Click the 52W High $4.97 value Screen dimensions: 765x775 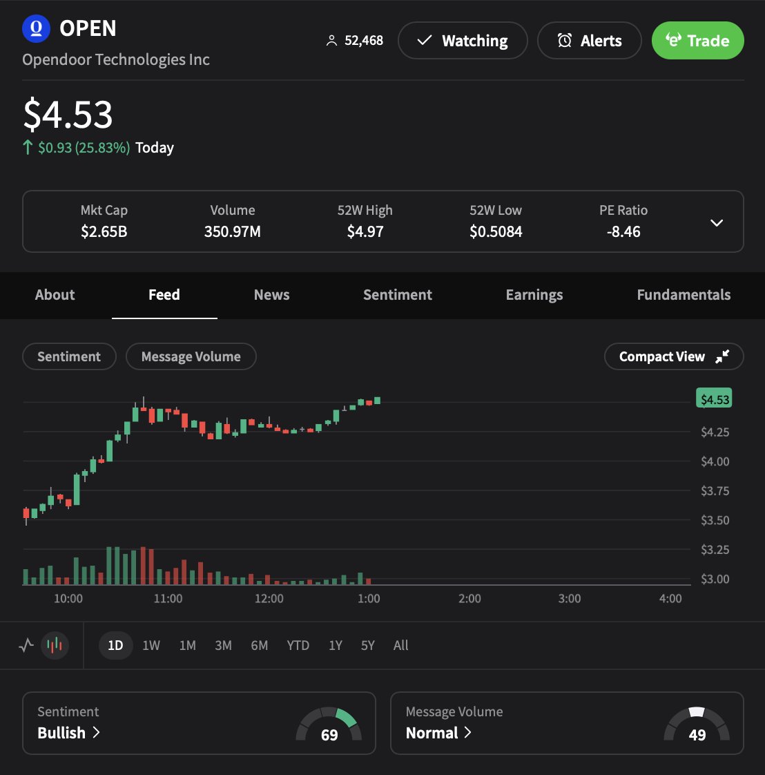tap(365, 231)
